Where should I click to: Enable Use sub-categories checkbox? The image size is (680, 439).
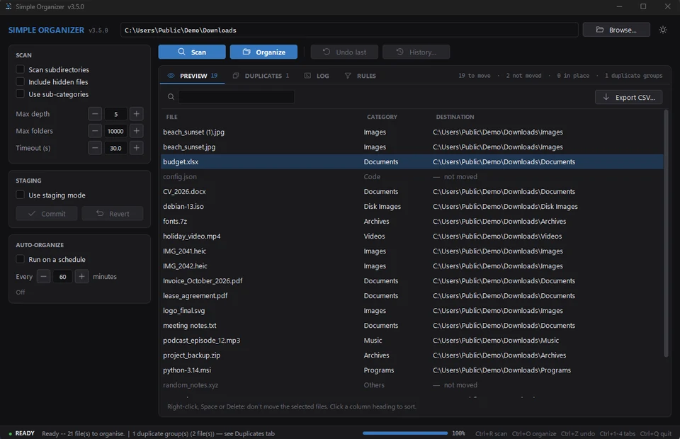coord(20,93)
